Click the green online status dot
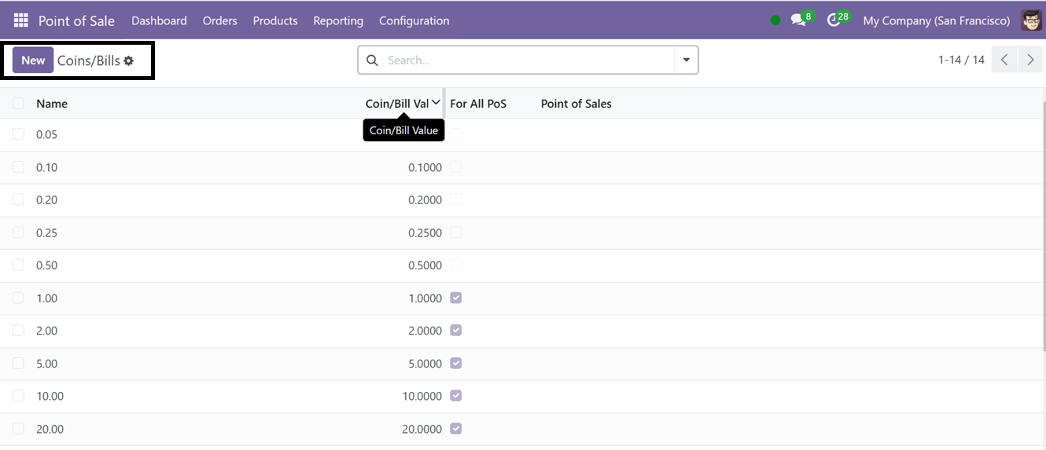Viewport: 1046px width, 450px height. point(775,20)
